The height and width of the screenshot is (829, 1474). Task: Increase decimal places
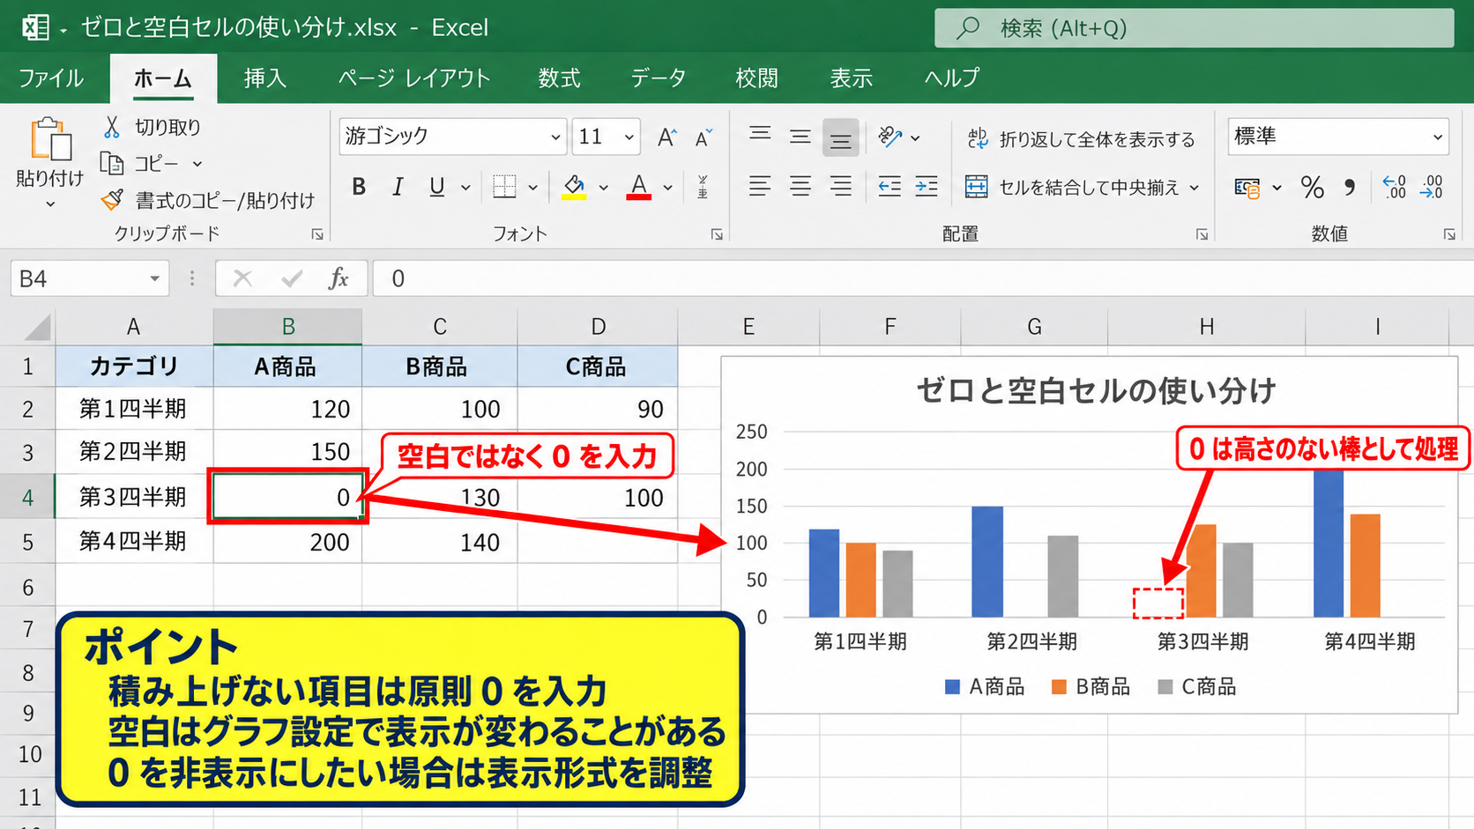(1395, 187)
